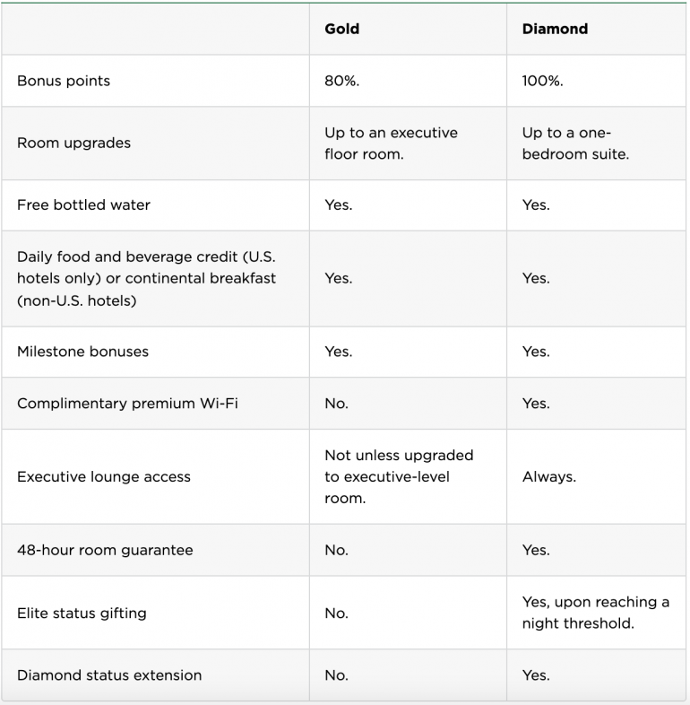Click Complimentary premium Wi-Fi label
Viewport: 690px width, 705px height.
click(x=125, y=404)
